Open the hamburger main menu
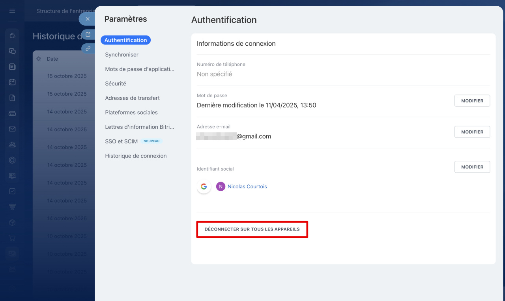 tap(12, 11)
